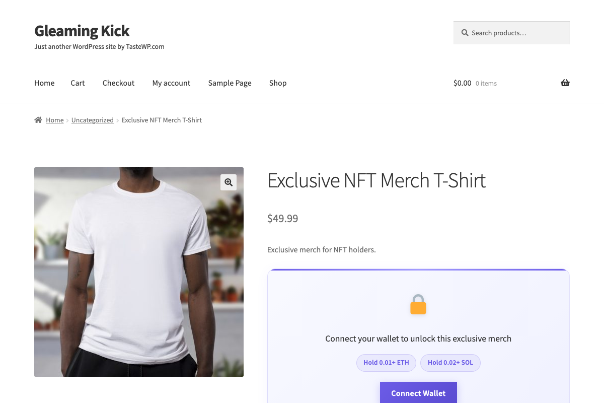The width and height of the screenshot is (604, 403).
Task: Open the Home menu item
Action: [44, 83]
